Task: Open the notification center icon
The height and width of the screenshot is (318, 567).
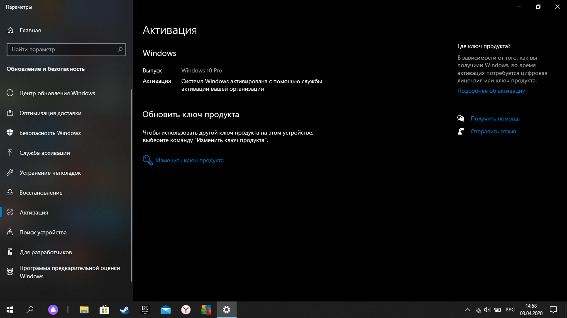Action: (x=553, y=309)
